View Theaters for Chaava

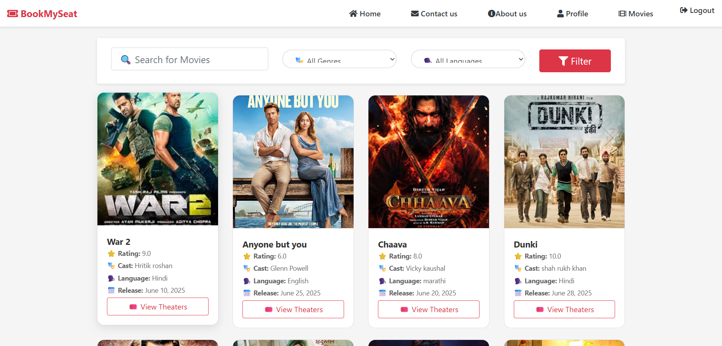click(429, 309)
